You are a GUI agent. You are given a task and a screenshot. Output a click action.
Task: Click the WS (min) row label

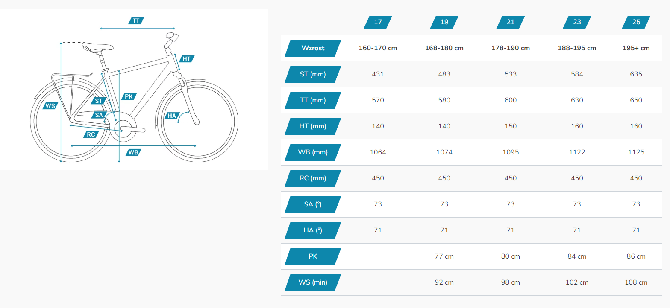[x=313, y=282]
